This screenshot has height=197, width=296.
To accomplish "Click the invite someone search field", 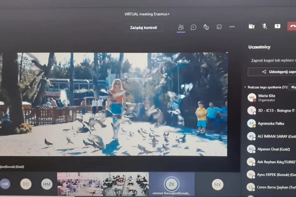I will [273, 60].
